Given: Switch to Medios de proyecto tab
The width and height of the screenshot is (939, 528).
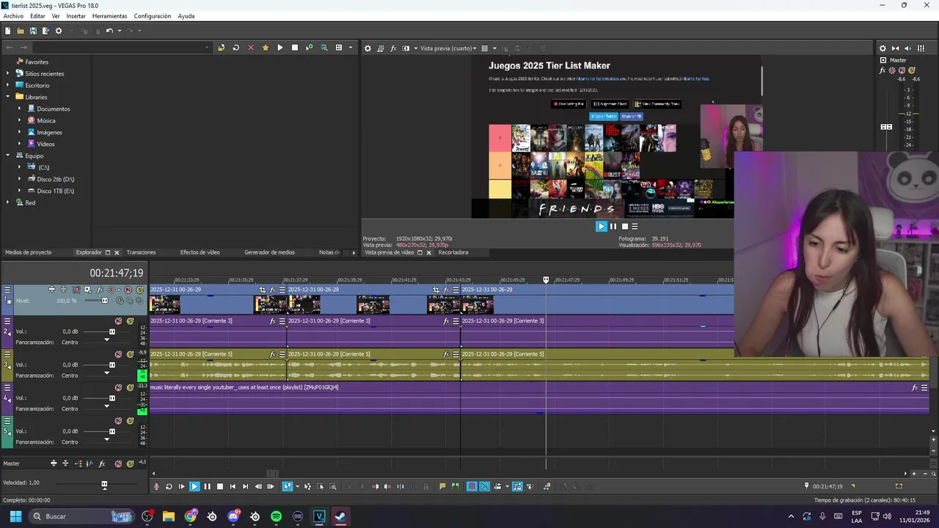Looking at the screenshot, I should click(28, 252).
